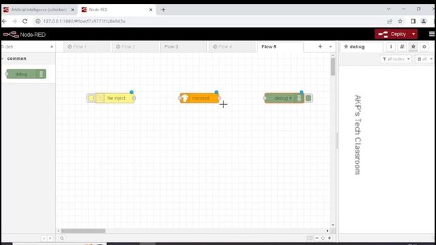This screenshot has height=245, width=436.
Task: Open the flow list dropdown arrow
Action: tap(330, 47)
